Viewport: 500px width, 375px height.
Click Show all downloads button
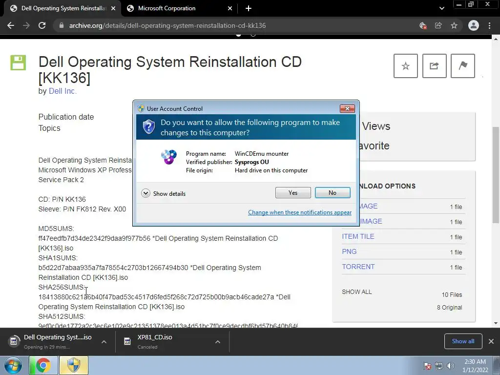point(463,341)
